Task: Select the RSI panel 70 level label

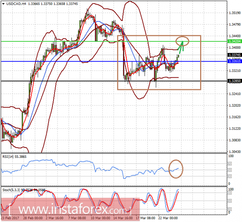Action: click(230, 164)
